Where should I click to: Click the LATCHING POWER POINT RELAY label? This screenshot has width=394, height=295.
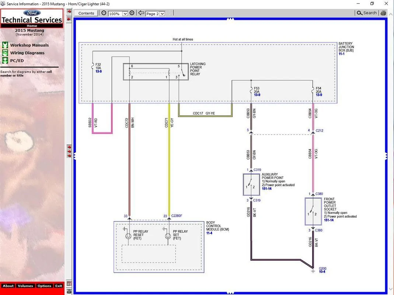pyautogui.click(x=198, y=69)
